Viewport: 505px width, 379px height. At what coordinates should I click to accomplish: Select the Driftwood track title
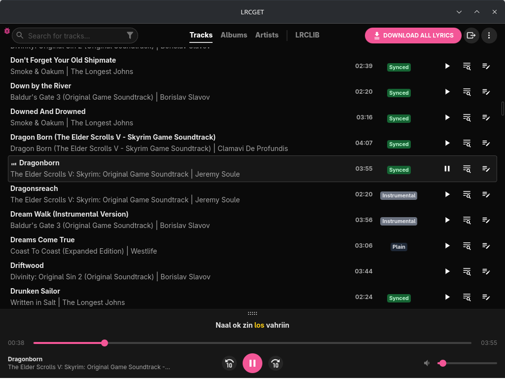coord(27,265)
